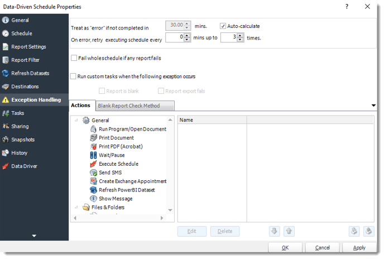Click the Cancel button
384x259 pixels.
[322, 248]
